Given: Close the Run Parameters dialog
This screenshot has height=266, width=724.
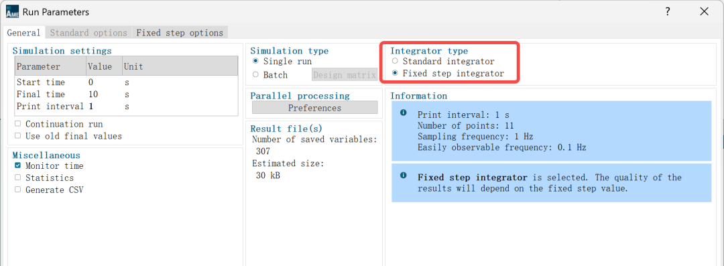Looking at the screenshot, I should point(704,12).
